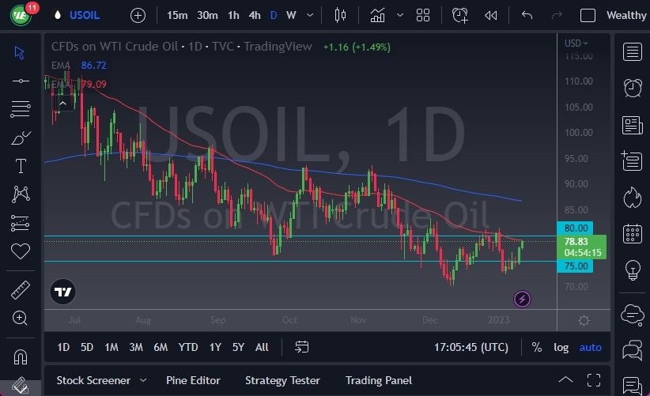Select the YTD date range
The height and width of the screenshot is (396, 650).
pyautogui.click(x=187, y=347)
